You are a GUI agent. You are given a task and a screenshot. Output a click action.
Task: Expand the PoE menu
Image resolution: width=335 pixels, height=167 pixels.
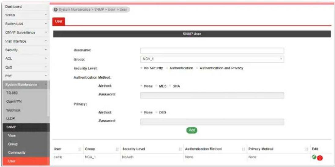(x=25, y=76)
